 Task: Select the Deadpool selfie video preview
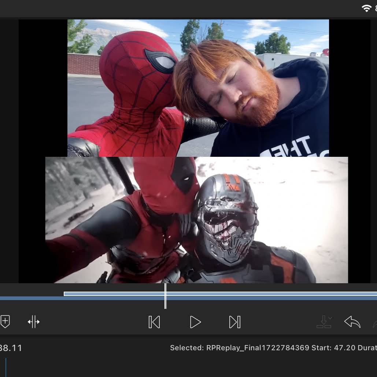196,220
